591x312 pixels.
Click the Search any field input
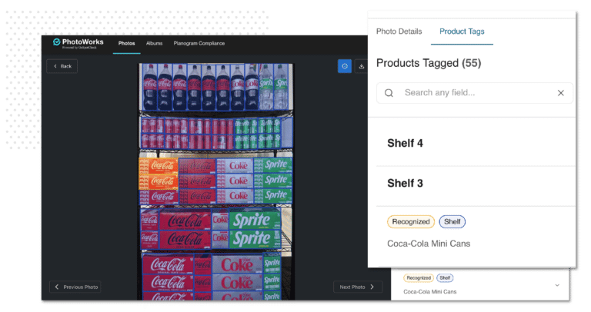pyautogui.click(x=475, y=93)
